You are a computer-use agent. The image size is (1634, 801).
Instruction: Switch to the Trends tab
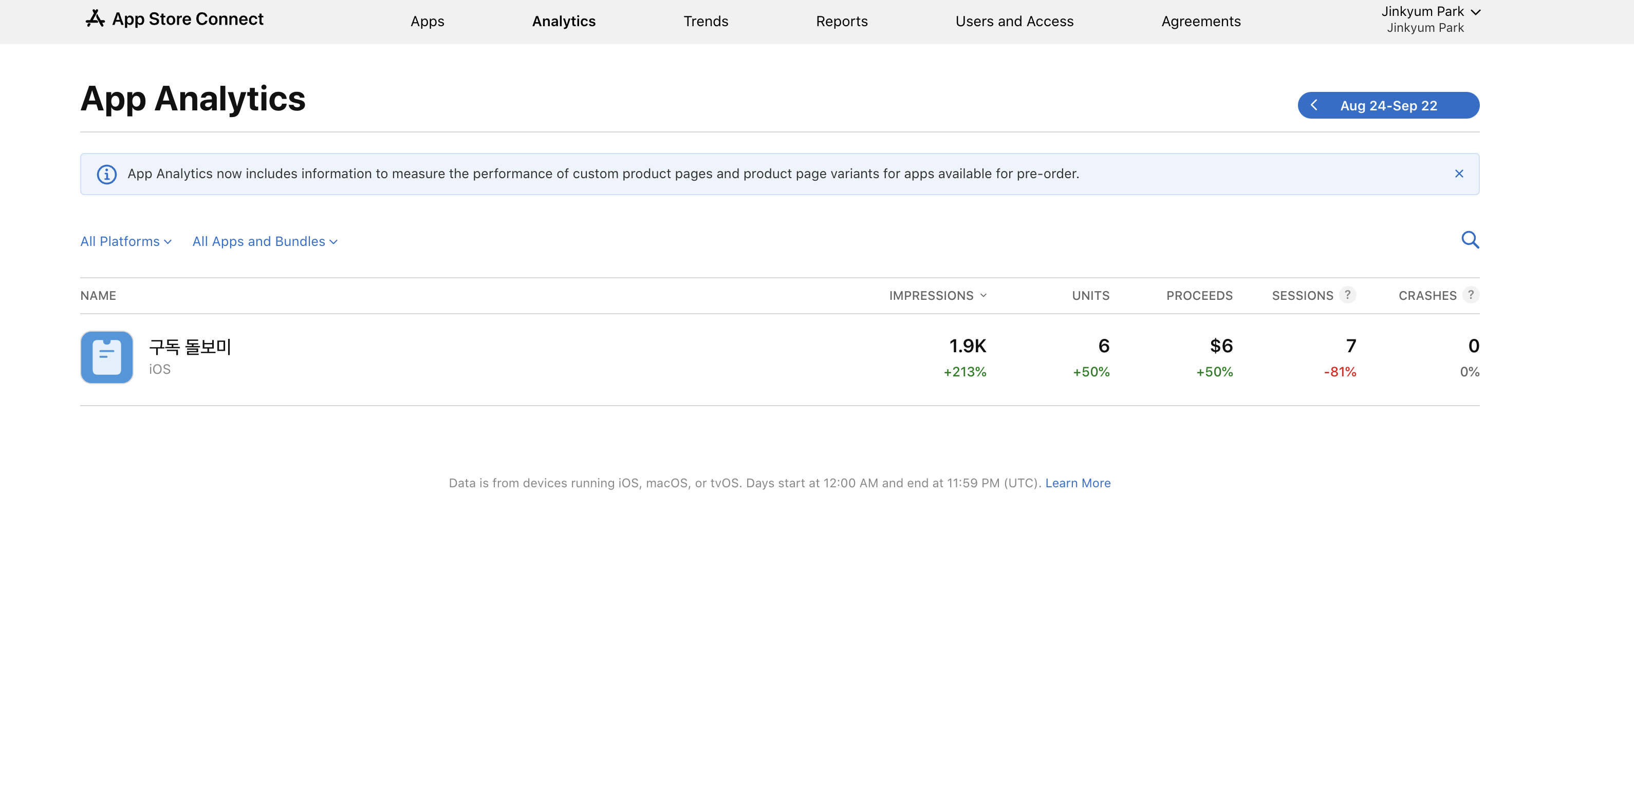pyautogui.click(x=705, y=22)
